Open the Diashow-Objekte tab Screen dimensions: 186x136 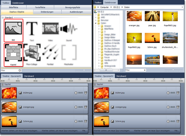click(x=17, y=12)
